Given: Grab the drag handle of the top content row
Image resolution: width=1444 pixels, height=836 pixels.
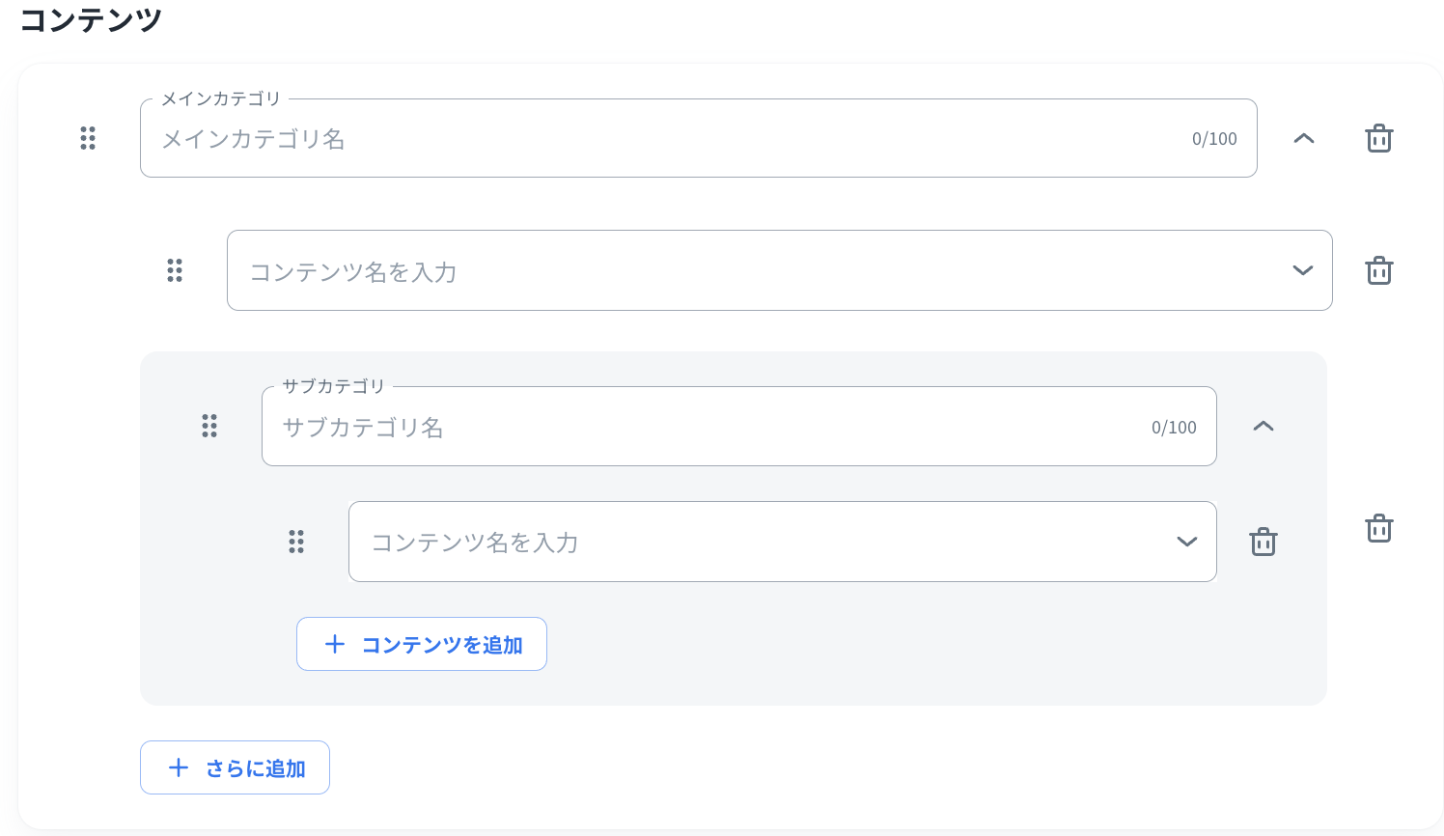Looking at the screenshot, I should [x=175, y=270].
